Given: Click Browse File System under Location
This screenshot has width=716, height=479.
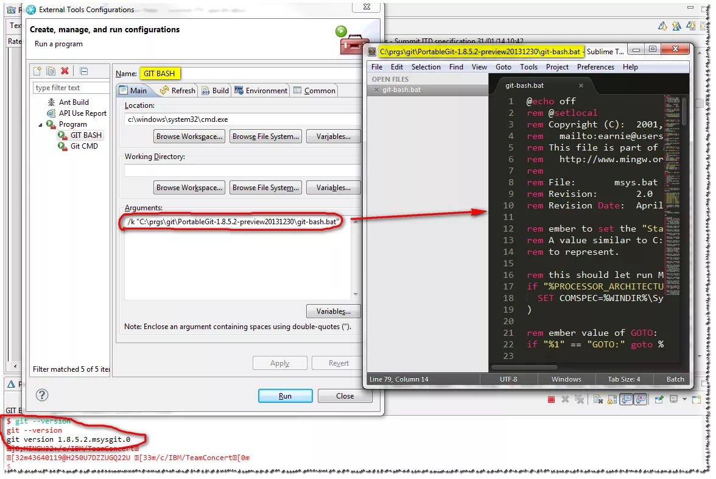Looking at the screenshot, I should [x=265, y=137].
